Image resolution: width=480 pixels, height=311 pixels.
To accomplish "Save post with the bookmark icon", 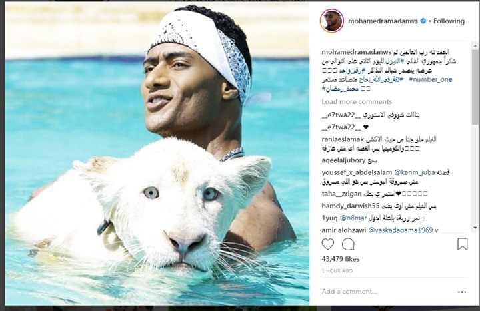I will (462, 244).
